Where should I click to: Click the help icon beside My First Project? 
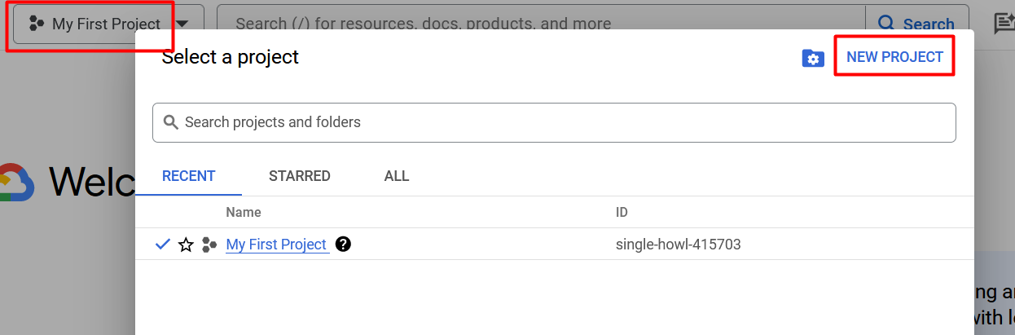tap(343, 244)
